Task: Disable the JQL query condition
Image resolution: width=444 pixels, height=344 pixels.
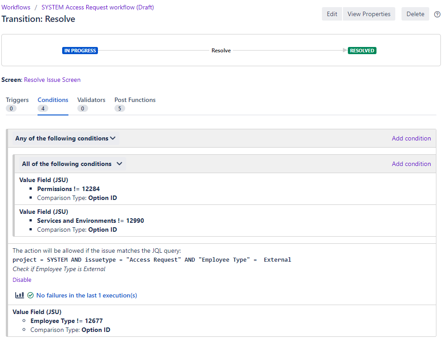Action: tap(22, 280)
